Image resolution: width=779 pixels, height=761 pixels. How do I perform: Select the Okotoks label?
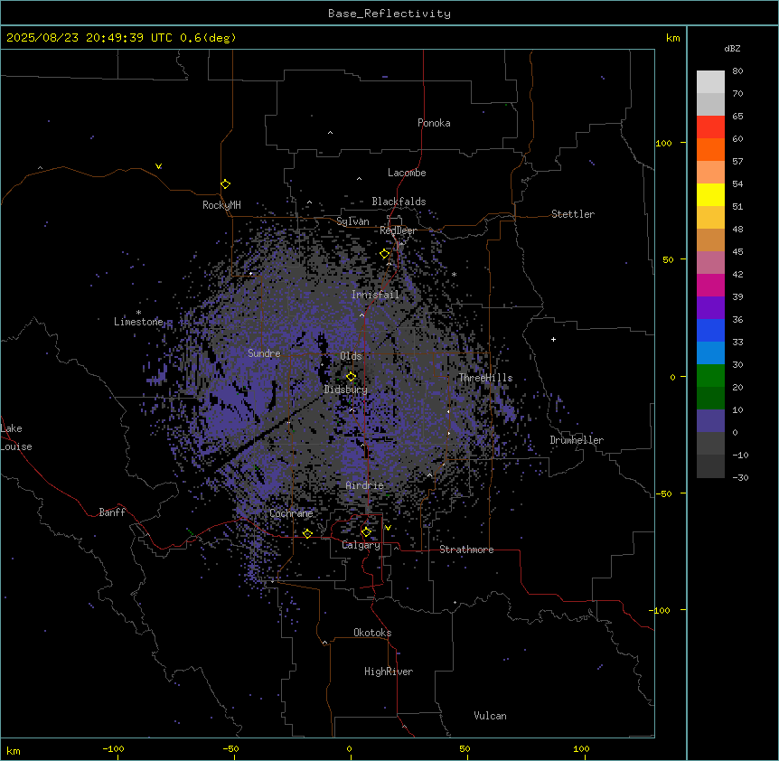point(372,633)
